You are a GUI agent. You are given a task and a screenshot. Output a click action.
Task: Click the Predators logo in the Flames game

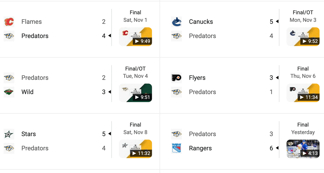[x=9, y=36]
